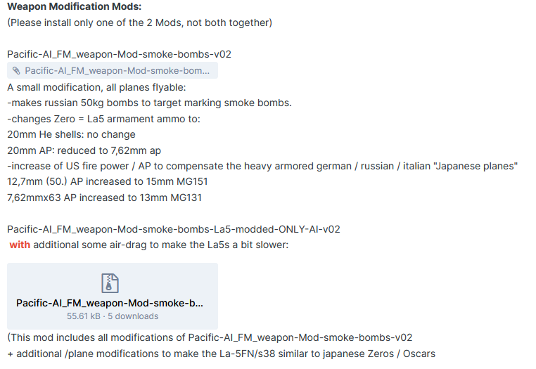Screen dimensions: 536x369
Task: Click the 'This mod includes all modifications' line
Action: click(x=210, y=337)
